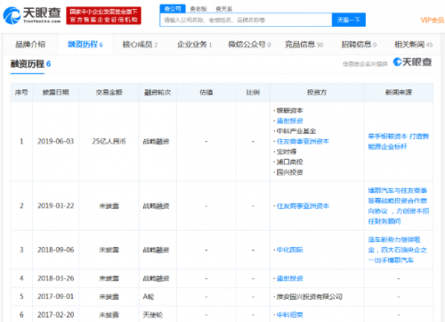Open news link 牵手银鞍资本 打造新能源企业标杆
This screenshot has height=322, width=445.
click(399, 141)
